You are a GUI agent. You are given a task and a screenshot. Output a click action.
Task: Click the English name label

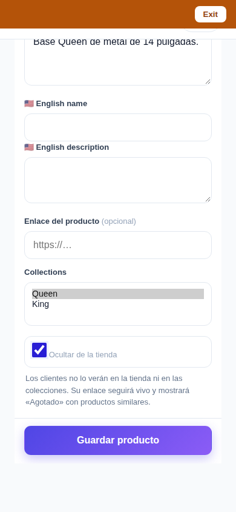62,104
